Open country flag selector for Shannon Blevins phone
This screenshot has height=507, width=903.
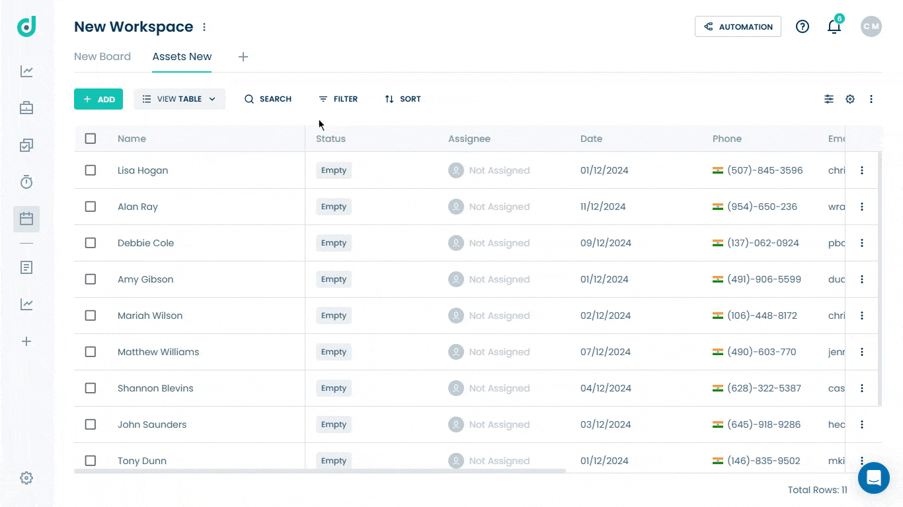718,388
